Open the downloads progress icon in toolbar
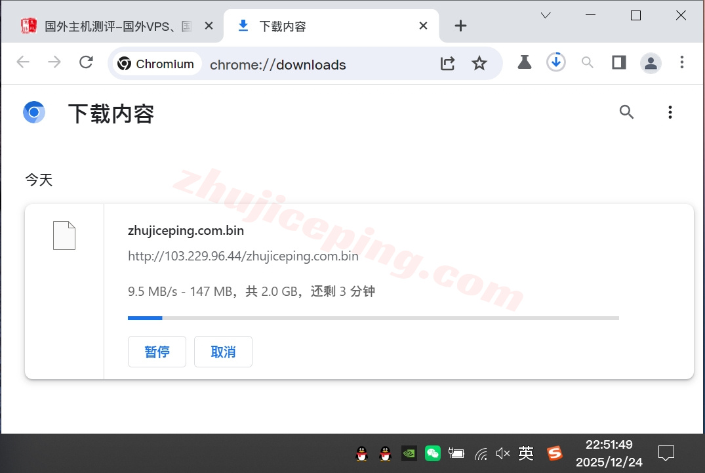The width and height of the screenshot is (705, 473). 555,62
